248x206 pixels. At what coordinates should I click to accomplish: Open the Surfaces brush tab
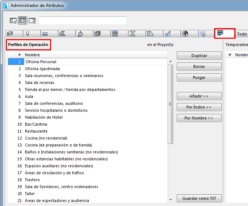point(84,34)
